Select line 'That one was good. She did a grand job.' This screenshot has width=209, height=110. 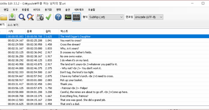coord(104,100)
